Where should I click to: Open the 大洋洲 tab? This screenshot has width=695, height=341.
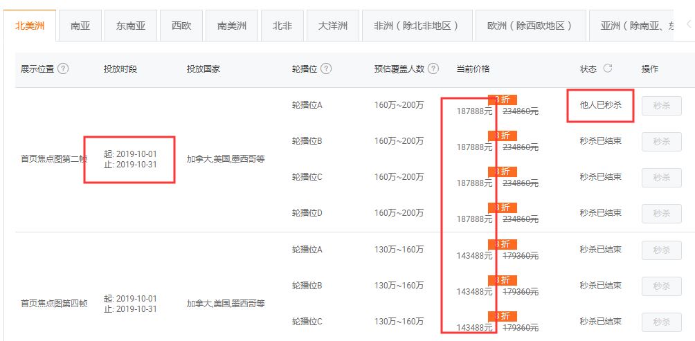tap(333, 26)
